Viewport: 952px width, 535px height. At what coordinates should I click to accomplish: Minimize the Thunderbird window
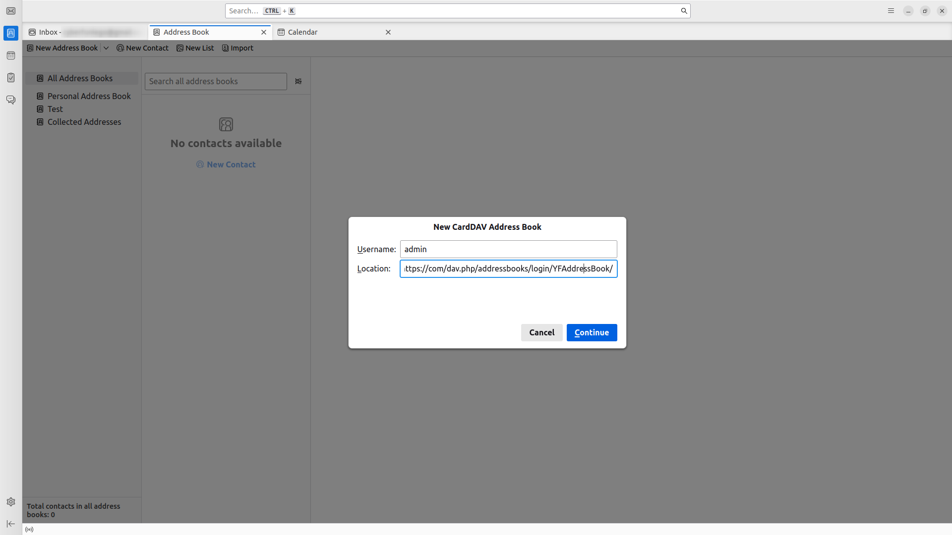tap(908, 11)
